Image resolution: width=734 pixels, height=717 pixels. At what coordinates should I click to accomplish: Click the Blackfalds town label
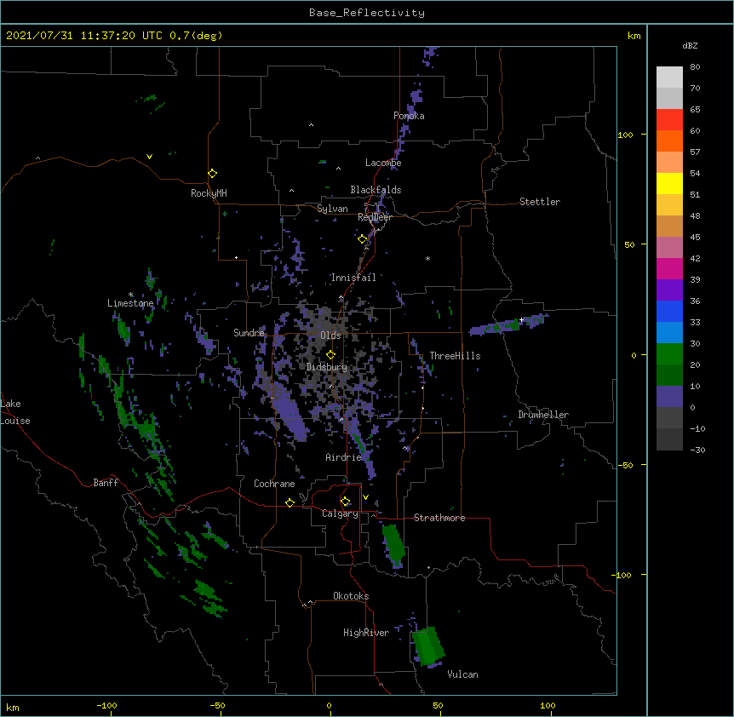pos(376,190)
